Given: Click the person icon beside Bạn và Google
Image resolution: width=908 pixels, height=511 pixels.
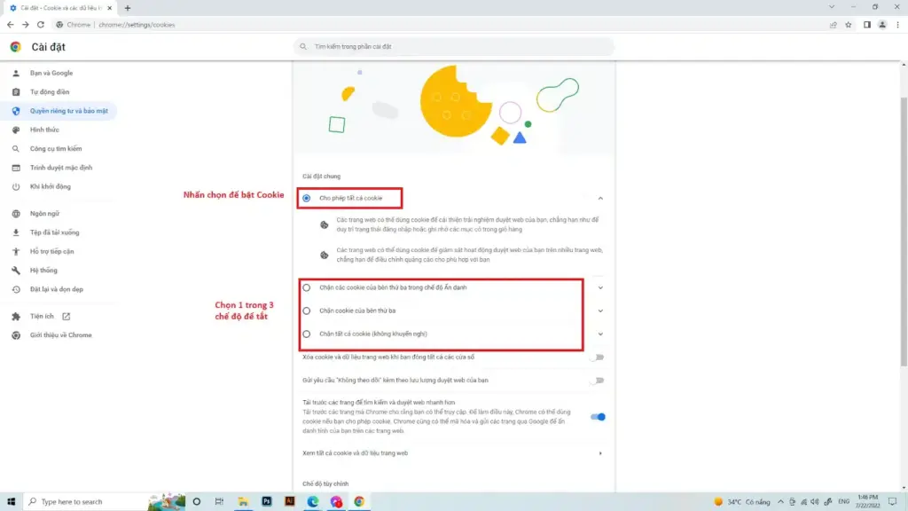Looking at the screenshot, I should click(16, 73).
